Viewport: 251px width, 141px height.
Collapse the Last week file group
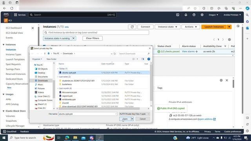click(58, 77)
